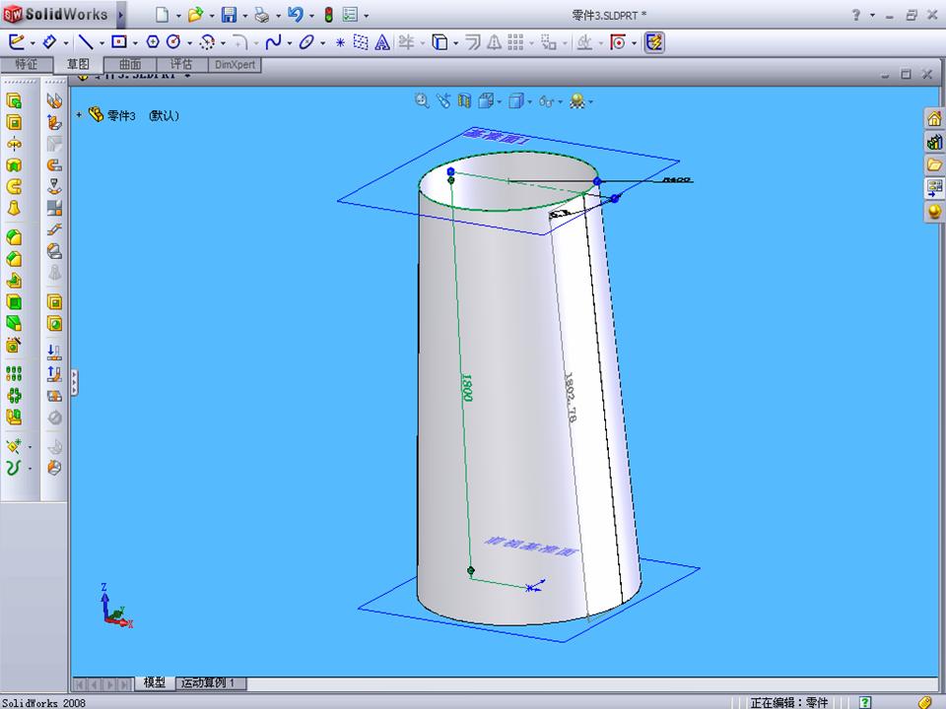Image resolution: width=946 pixels, height=709 pixels.
Task: Click the Lofted Boss bell-shaped icon
Action: click(14, 209)
